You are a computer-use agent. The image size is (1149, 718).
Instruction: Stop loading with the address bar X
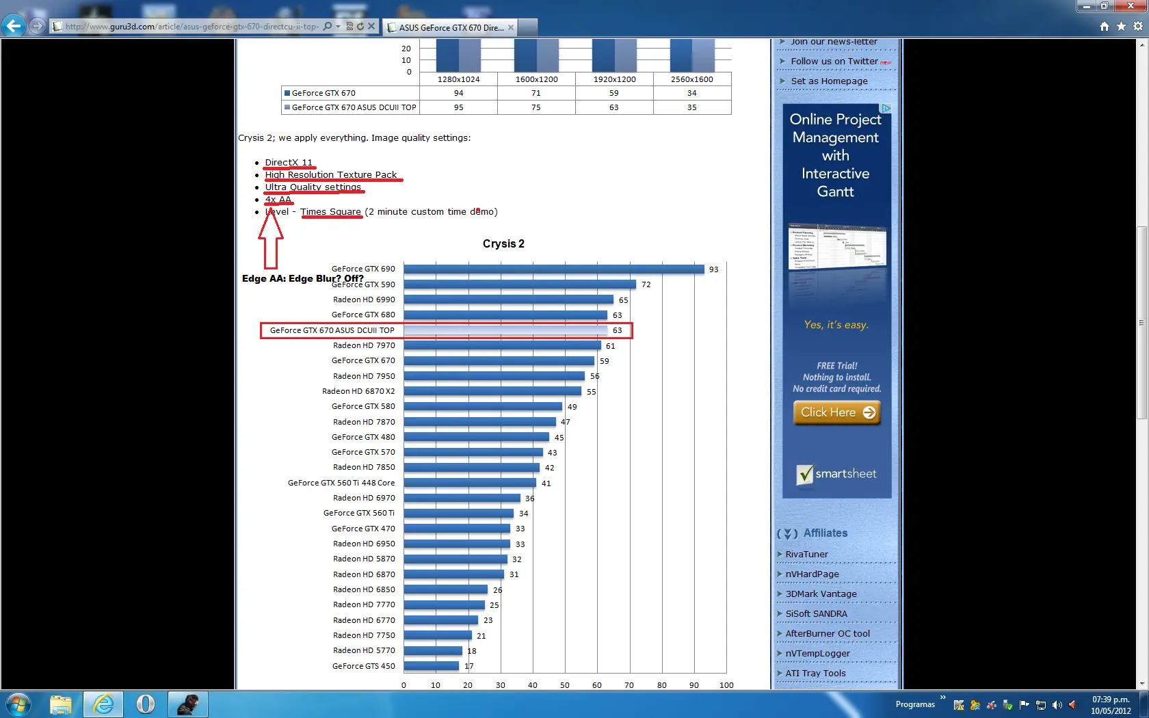[x=371, y=27]
